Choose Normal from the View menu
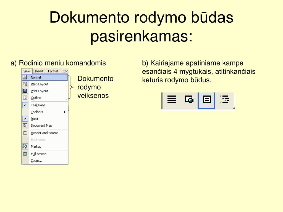 [45, 77]
